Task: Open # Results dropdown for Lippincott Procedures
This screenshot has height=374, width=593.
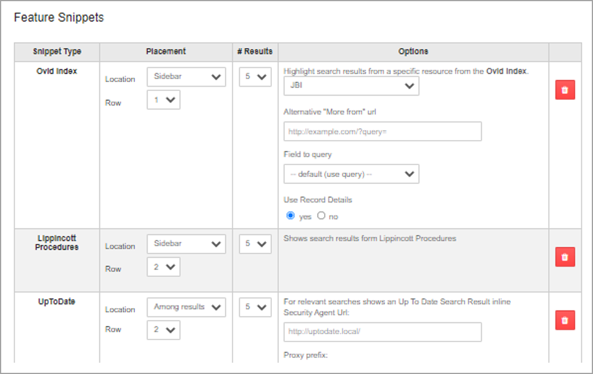Action: click(x=255, y=244)
